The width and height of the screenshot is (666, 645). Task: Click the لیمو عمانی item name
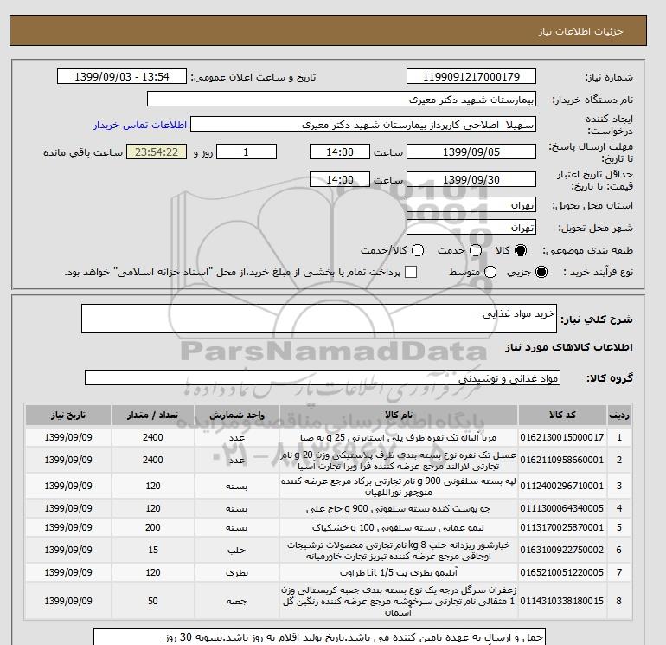point(399,527)
